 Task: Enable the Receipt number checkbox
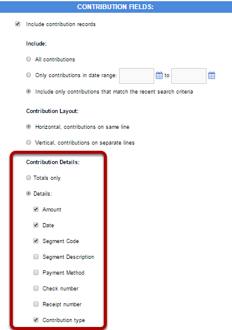[36, 304]
